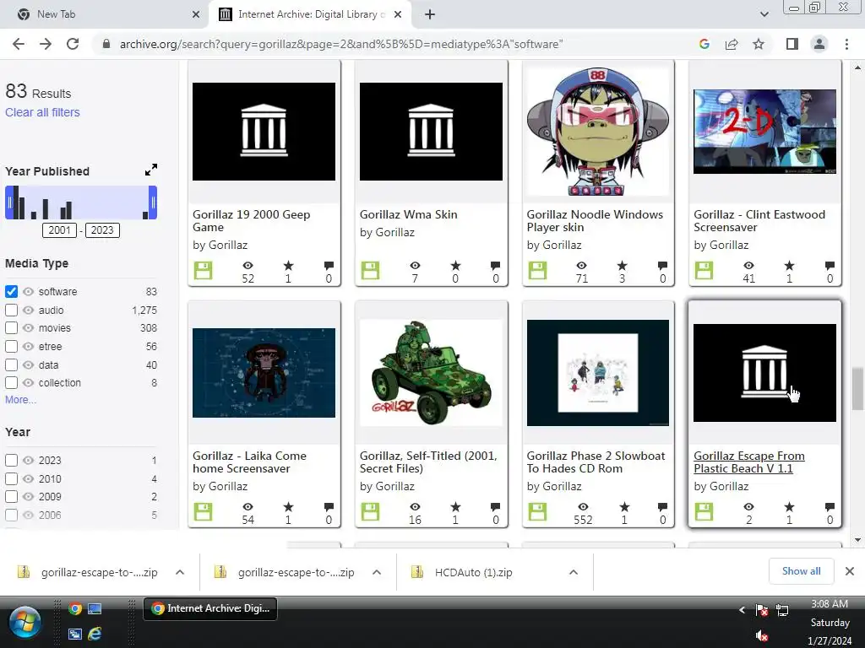This screenshot has height=648, width=865.
Task: Open Gorillaz 19 2000 Geep Game title
Action: pyautogui.click(x=251, y=221)
